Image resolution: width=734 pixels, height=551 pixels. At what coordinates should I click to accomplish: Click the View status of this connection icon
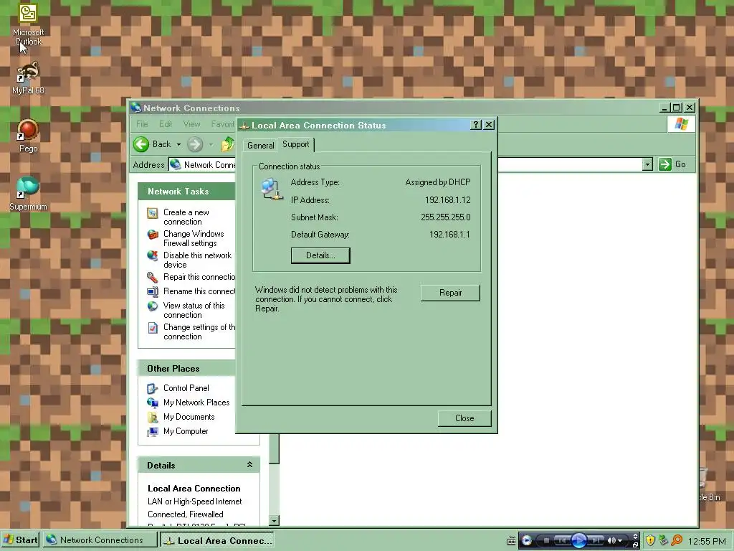153,306
